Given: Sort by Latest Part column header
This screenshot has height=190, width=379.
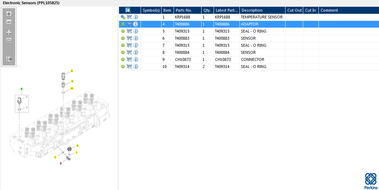Looking at the screenshot, I should [226, 10].
